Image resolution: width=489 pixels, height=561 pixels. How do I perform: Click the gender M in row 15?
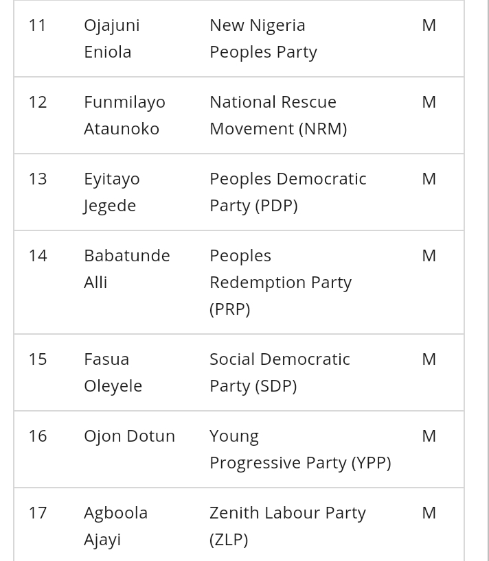[429, 359]
